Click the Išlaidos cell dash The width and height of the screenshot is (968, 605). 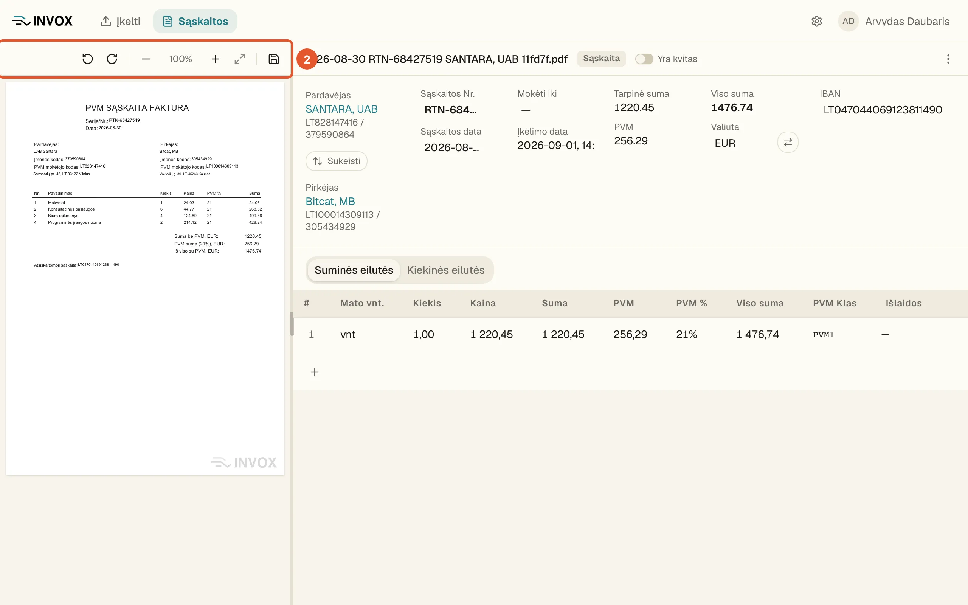tap(885, 335)
